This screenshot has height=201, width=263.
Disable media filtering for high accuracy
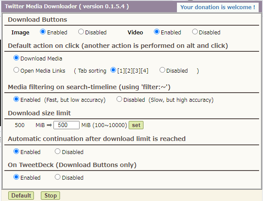(x=119, y=99)
